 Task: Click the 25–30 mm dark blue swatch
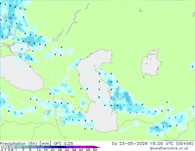62,147
